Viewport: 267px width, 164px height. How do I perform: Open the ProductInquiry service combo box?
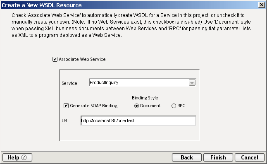pyautogui.click(x=142, y=82)
